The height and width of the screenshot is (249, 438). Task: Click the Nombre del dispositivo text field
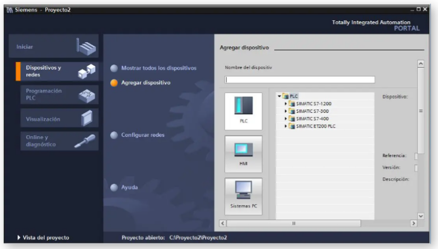299,80
